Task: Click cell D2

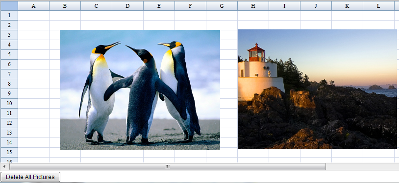Action: tap(128, 25)
